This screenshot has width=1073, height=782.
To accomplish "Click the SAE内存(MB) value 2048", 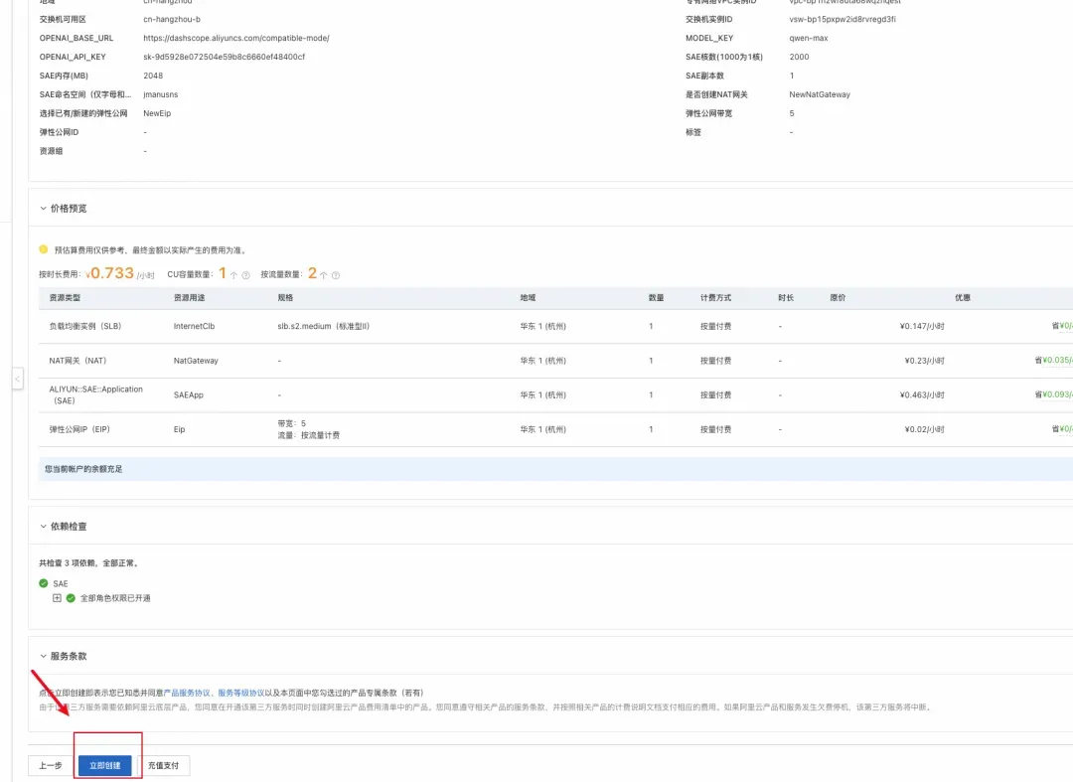I will 153,76.
